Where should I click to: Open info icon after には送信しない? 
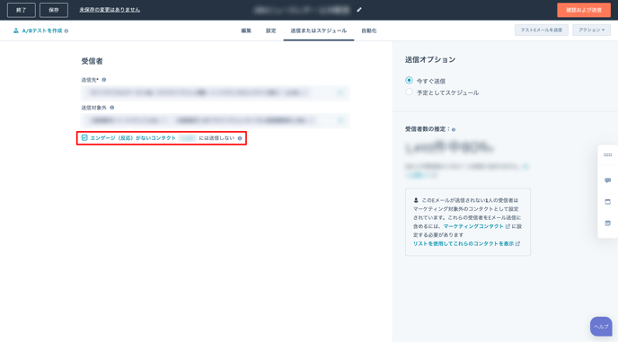240,138
